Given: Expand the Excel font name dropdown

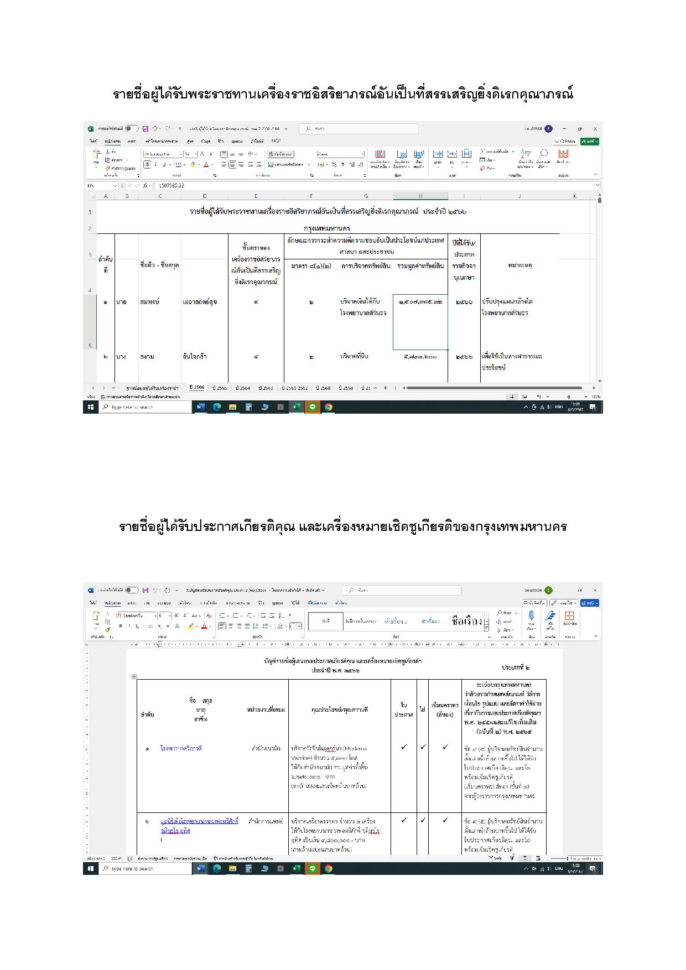Looking at the screenshot, I should click(181, 154).
